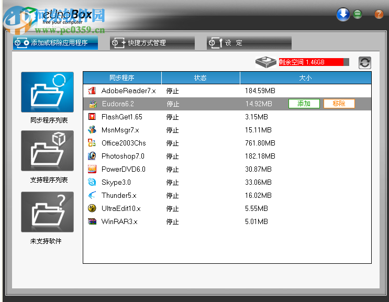Viewport: 389px width, 302px height.
Task: Click the UltraEdit10.x icon
Action: point(92,208)
